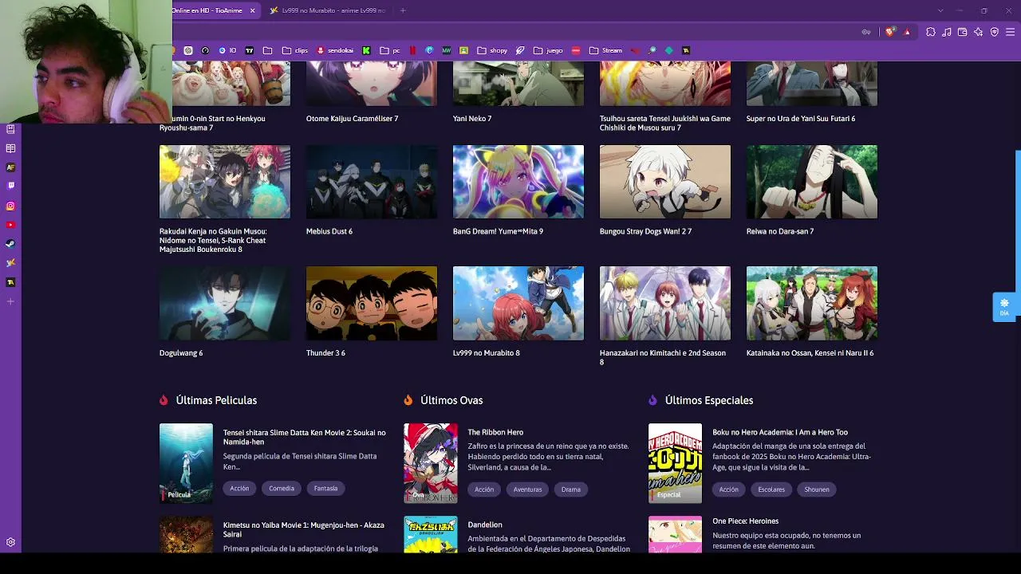1021x574 pixels.
Task: Click the Aventuras genre tag
Action: pos(527,489)
